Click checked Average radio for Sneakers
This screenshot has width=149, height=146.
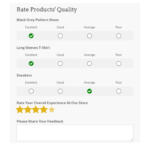pyautogui.click(x=90, y=91)
